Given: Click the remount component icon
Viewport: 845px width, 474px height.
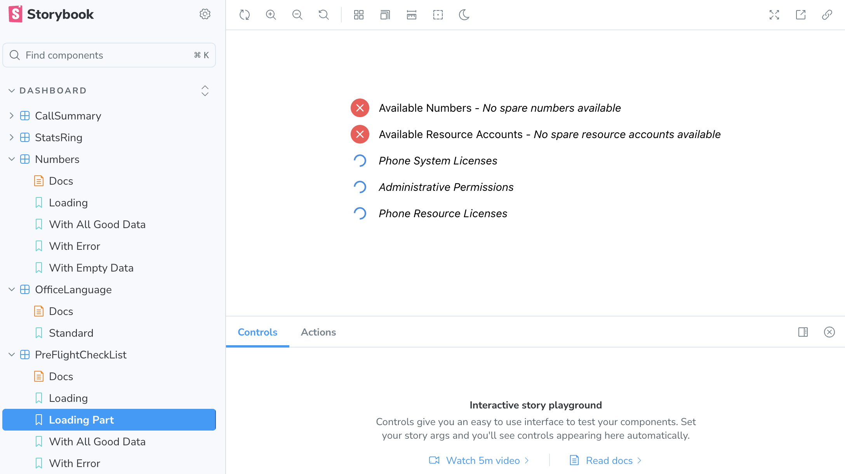Looking at the screenshot, I should [x=244, y=15].
